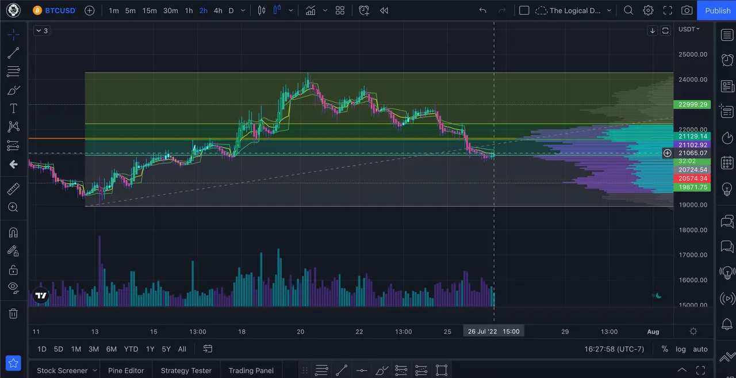Select the hollow candles chart style
Screen dimensions: 736x378
278,10
